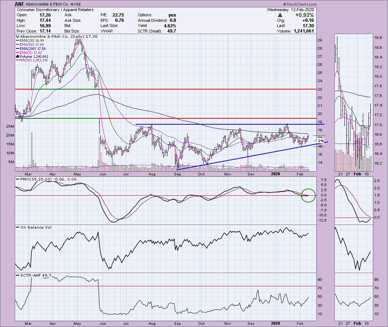Click the volume bars legend icon
388x327 pixels.
pyautogui.click(x=18, y=57)
